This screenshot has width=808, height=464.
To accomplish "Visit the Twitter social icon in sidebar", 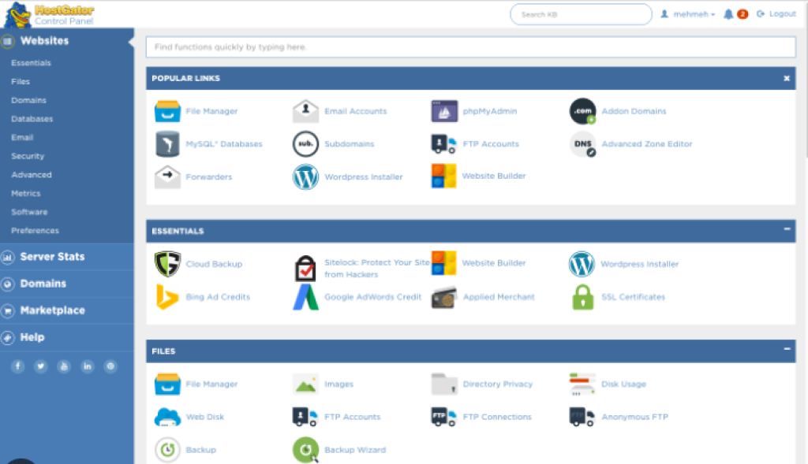I will [41, 367].
